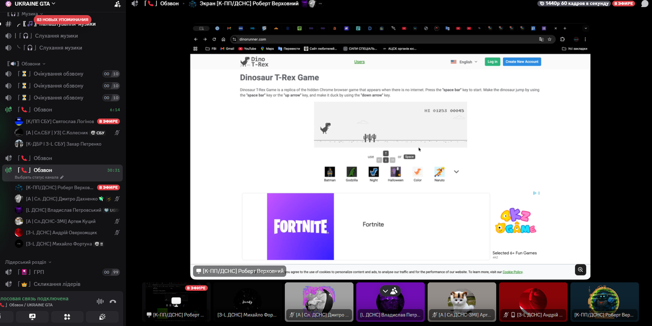
Task: Select Дмитро Дахненко in the channel member list
Action: [62, 199]
